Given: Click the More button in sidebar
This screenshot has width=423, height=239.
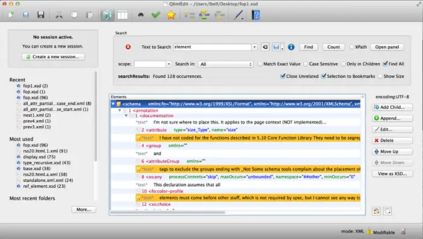Looking at the screenshot, I should click(x=83, y=210).
